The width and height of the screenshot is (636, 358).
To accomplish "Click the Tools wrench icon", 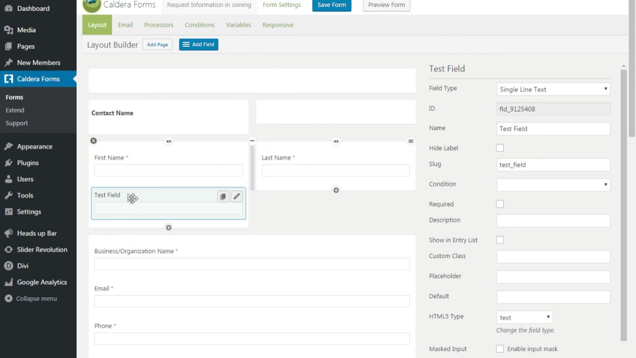I will tap(8, 195).
